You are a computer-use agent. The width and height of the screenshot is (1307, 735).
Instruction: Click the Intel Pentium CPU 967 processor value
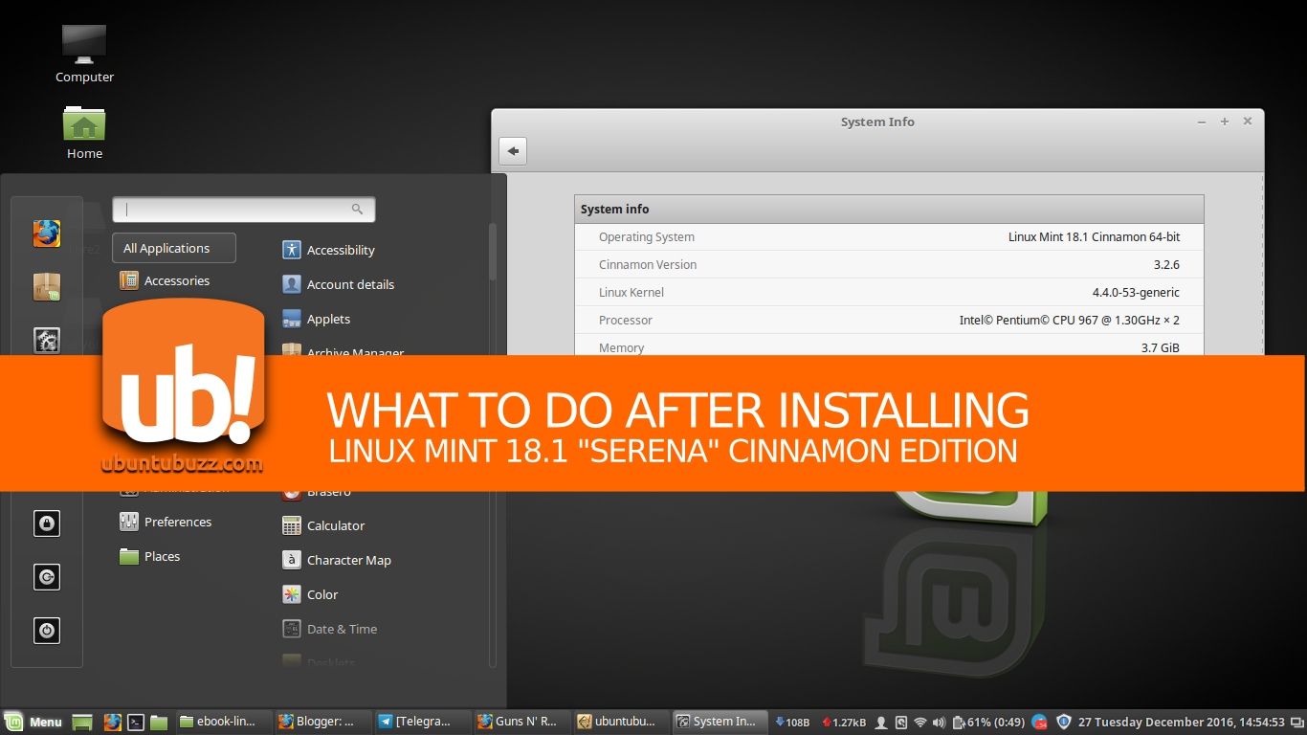point(1070,321)
